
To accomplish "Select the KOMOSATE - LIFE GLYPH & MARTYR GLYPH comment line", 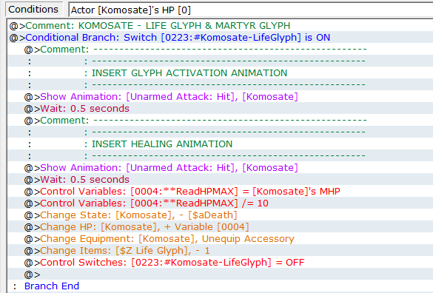I will 221,25.
